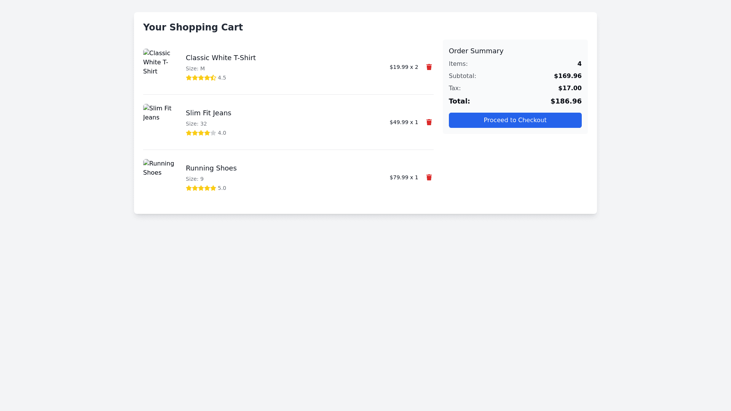Click the Classic White T-Shirt product name
This screenshot has width=731, height=411.
[x=220, y=58]
